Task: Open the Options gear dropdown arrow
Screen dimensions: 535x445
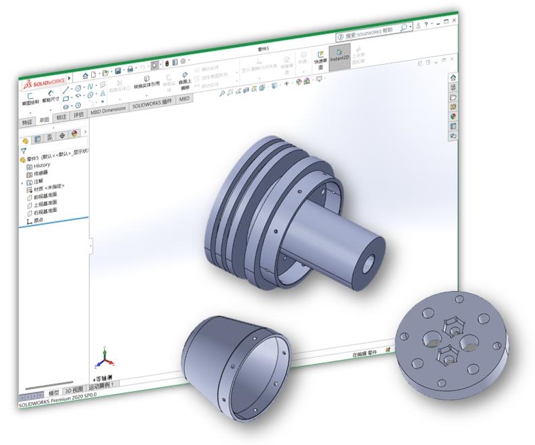Action: click(x=189, y=61)
